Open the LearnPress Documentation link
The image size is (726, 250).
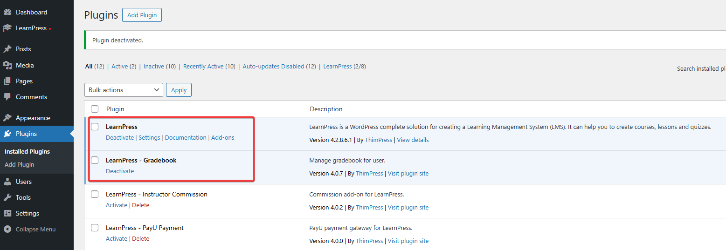(x=186, y=138)
